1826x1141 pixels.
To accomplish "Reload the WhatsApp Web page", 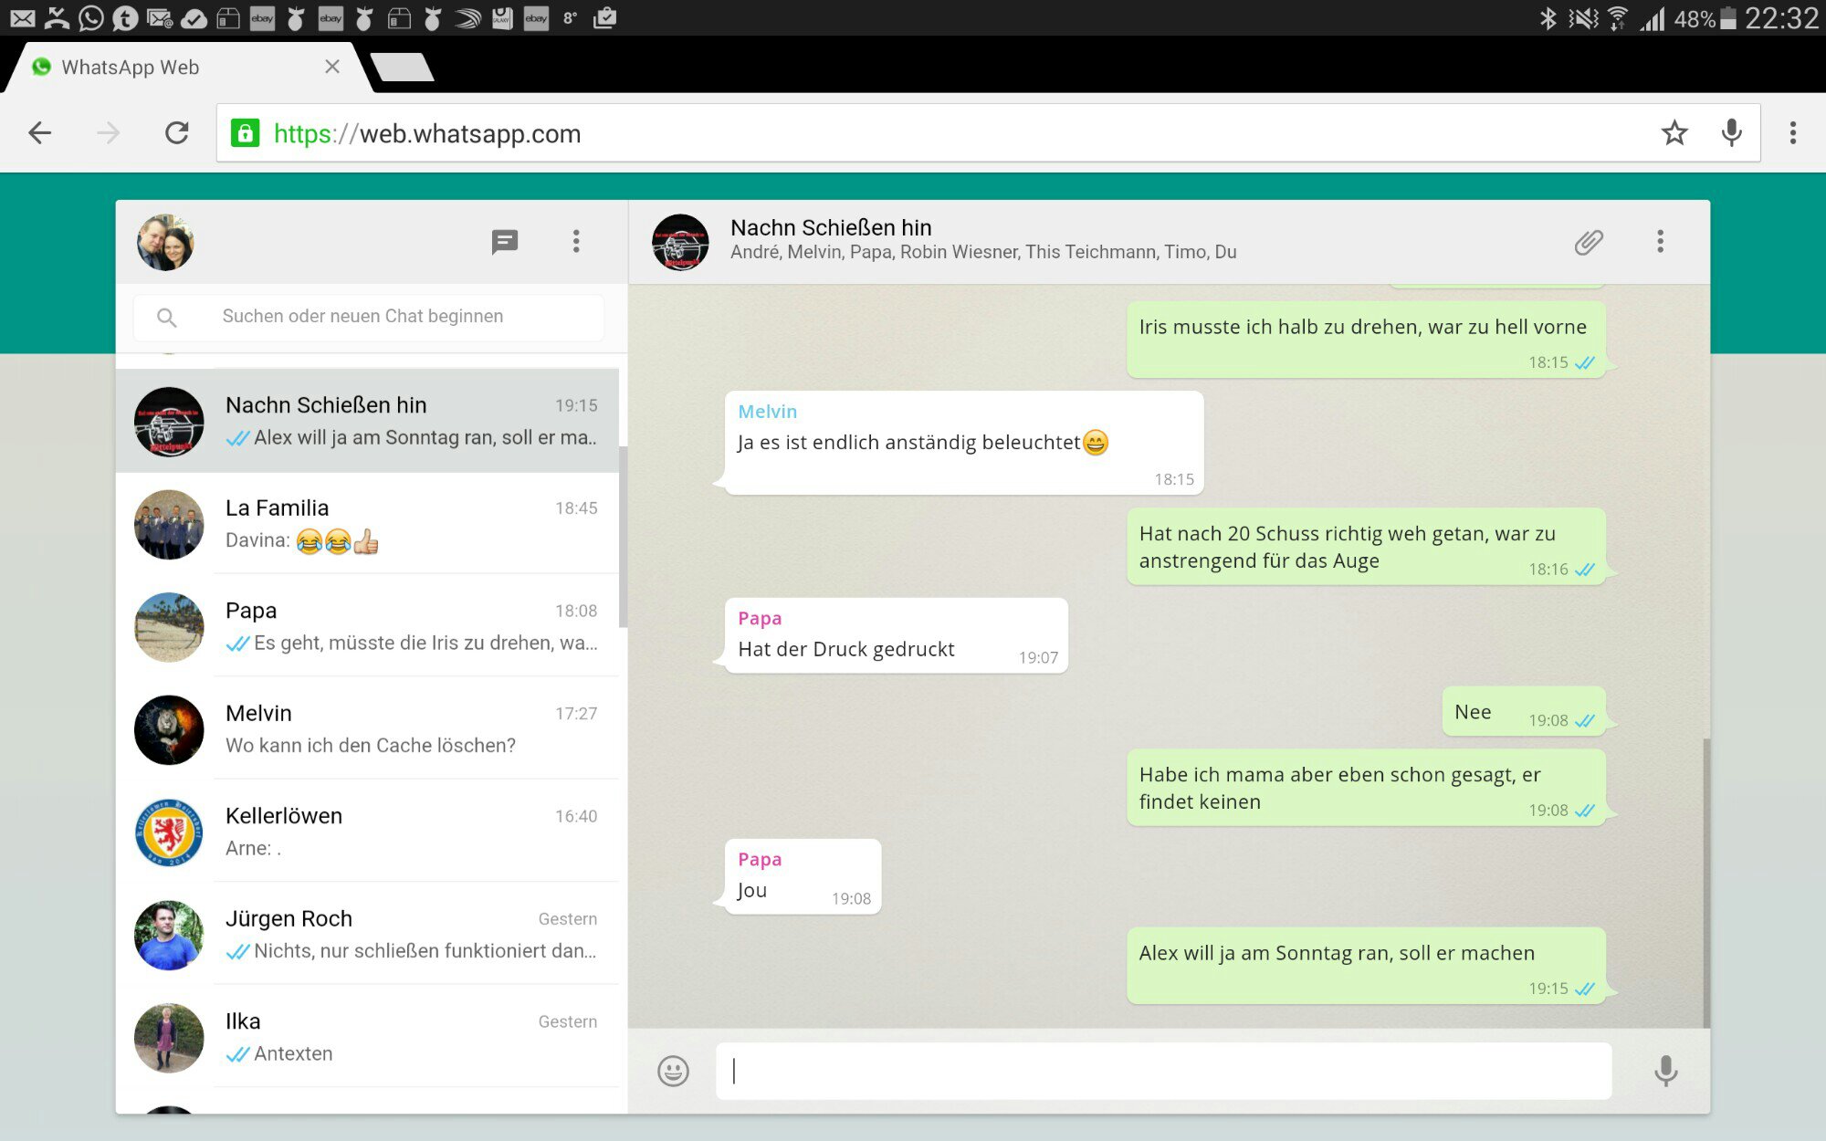I will pos(177,133).
